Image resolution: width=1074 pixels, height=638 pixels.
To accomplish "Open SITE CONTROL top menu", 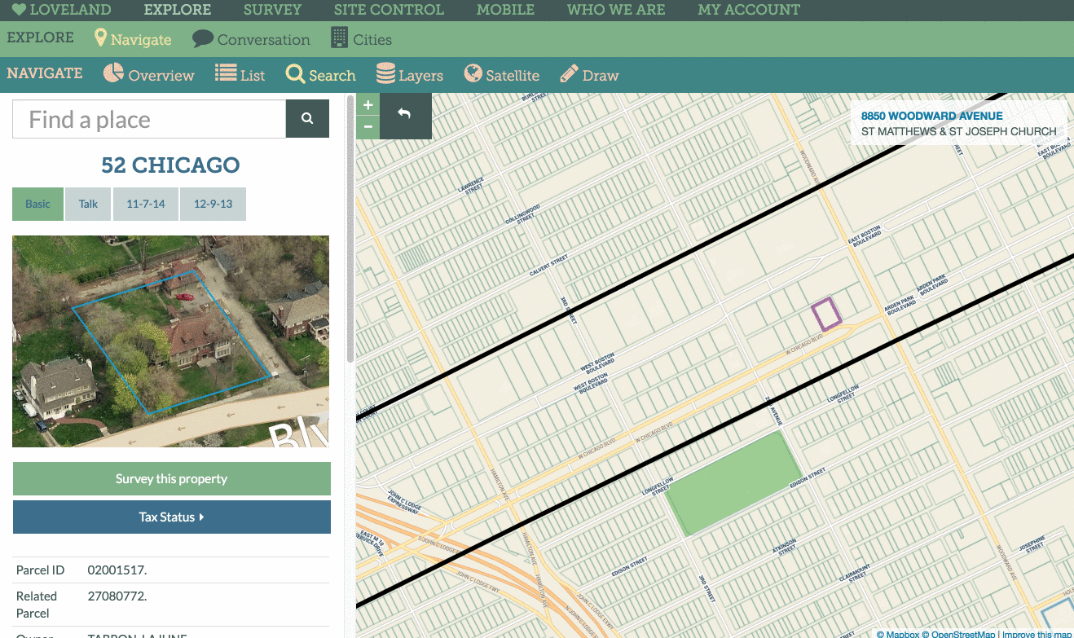I will (389, 11).
